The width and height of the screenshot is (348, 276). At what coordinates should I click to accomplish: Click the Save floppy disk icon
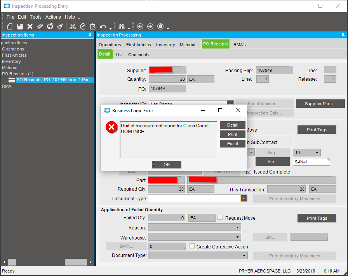point(20,27)
